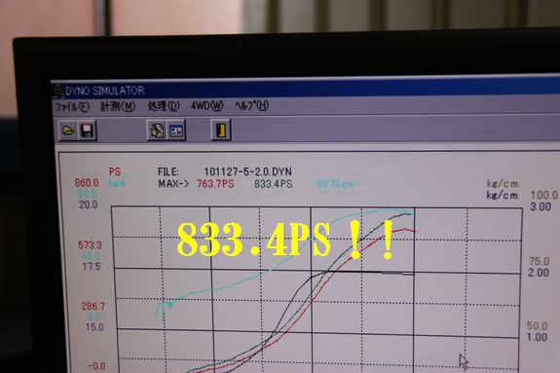Click the 100.0 right-axis scale value

coord(543,195)
